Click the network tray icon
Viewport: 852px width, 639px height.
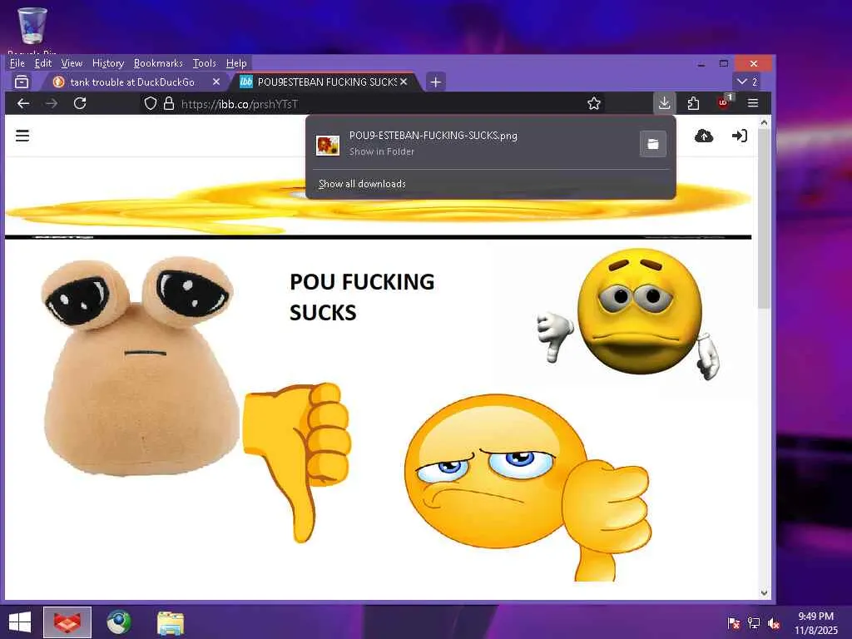coord(754,623)
